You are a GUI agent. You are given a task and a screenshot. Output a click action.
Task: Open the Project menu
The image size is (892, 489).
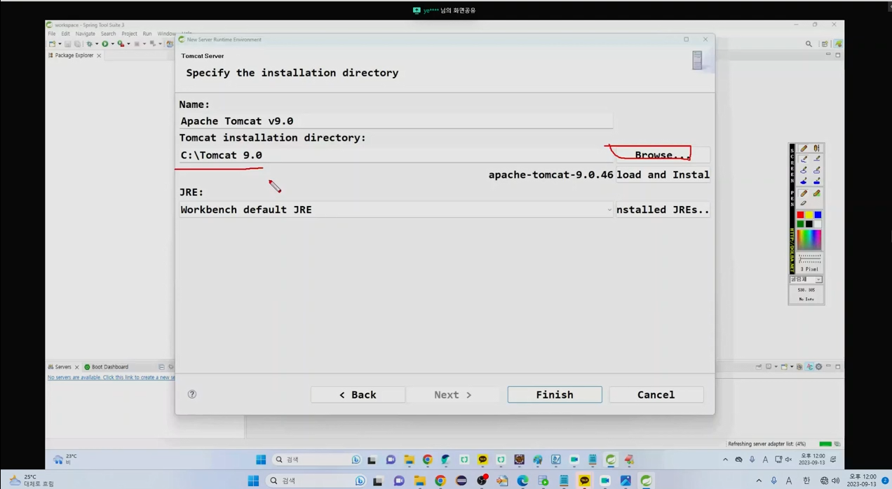[129, 34]
